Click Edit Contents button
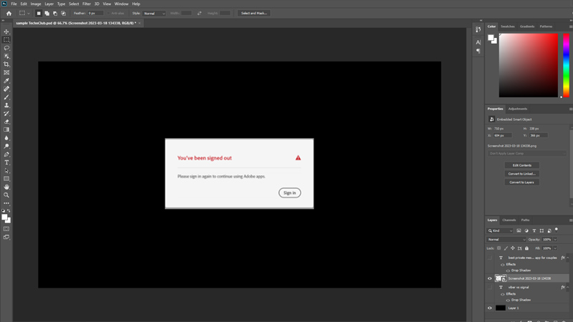 [522, 165]
